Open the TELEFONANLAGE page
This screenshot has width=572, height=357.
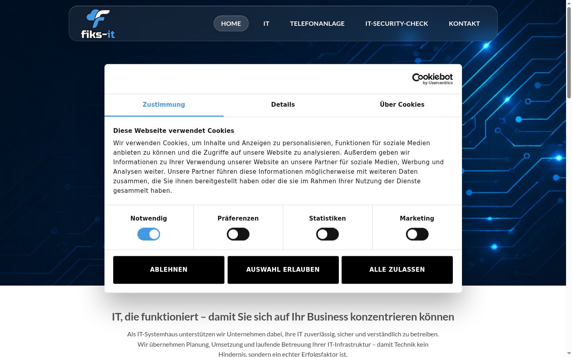click(x=317, y=23)
